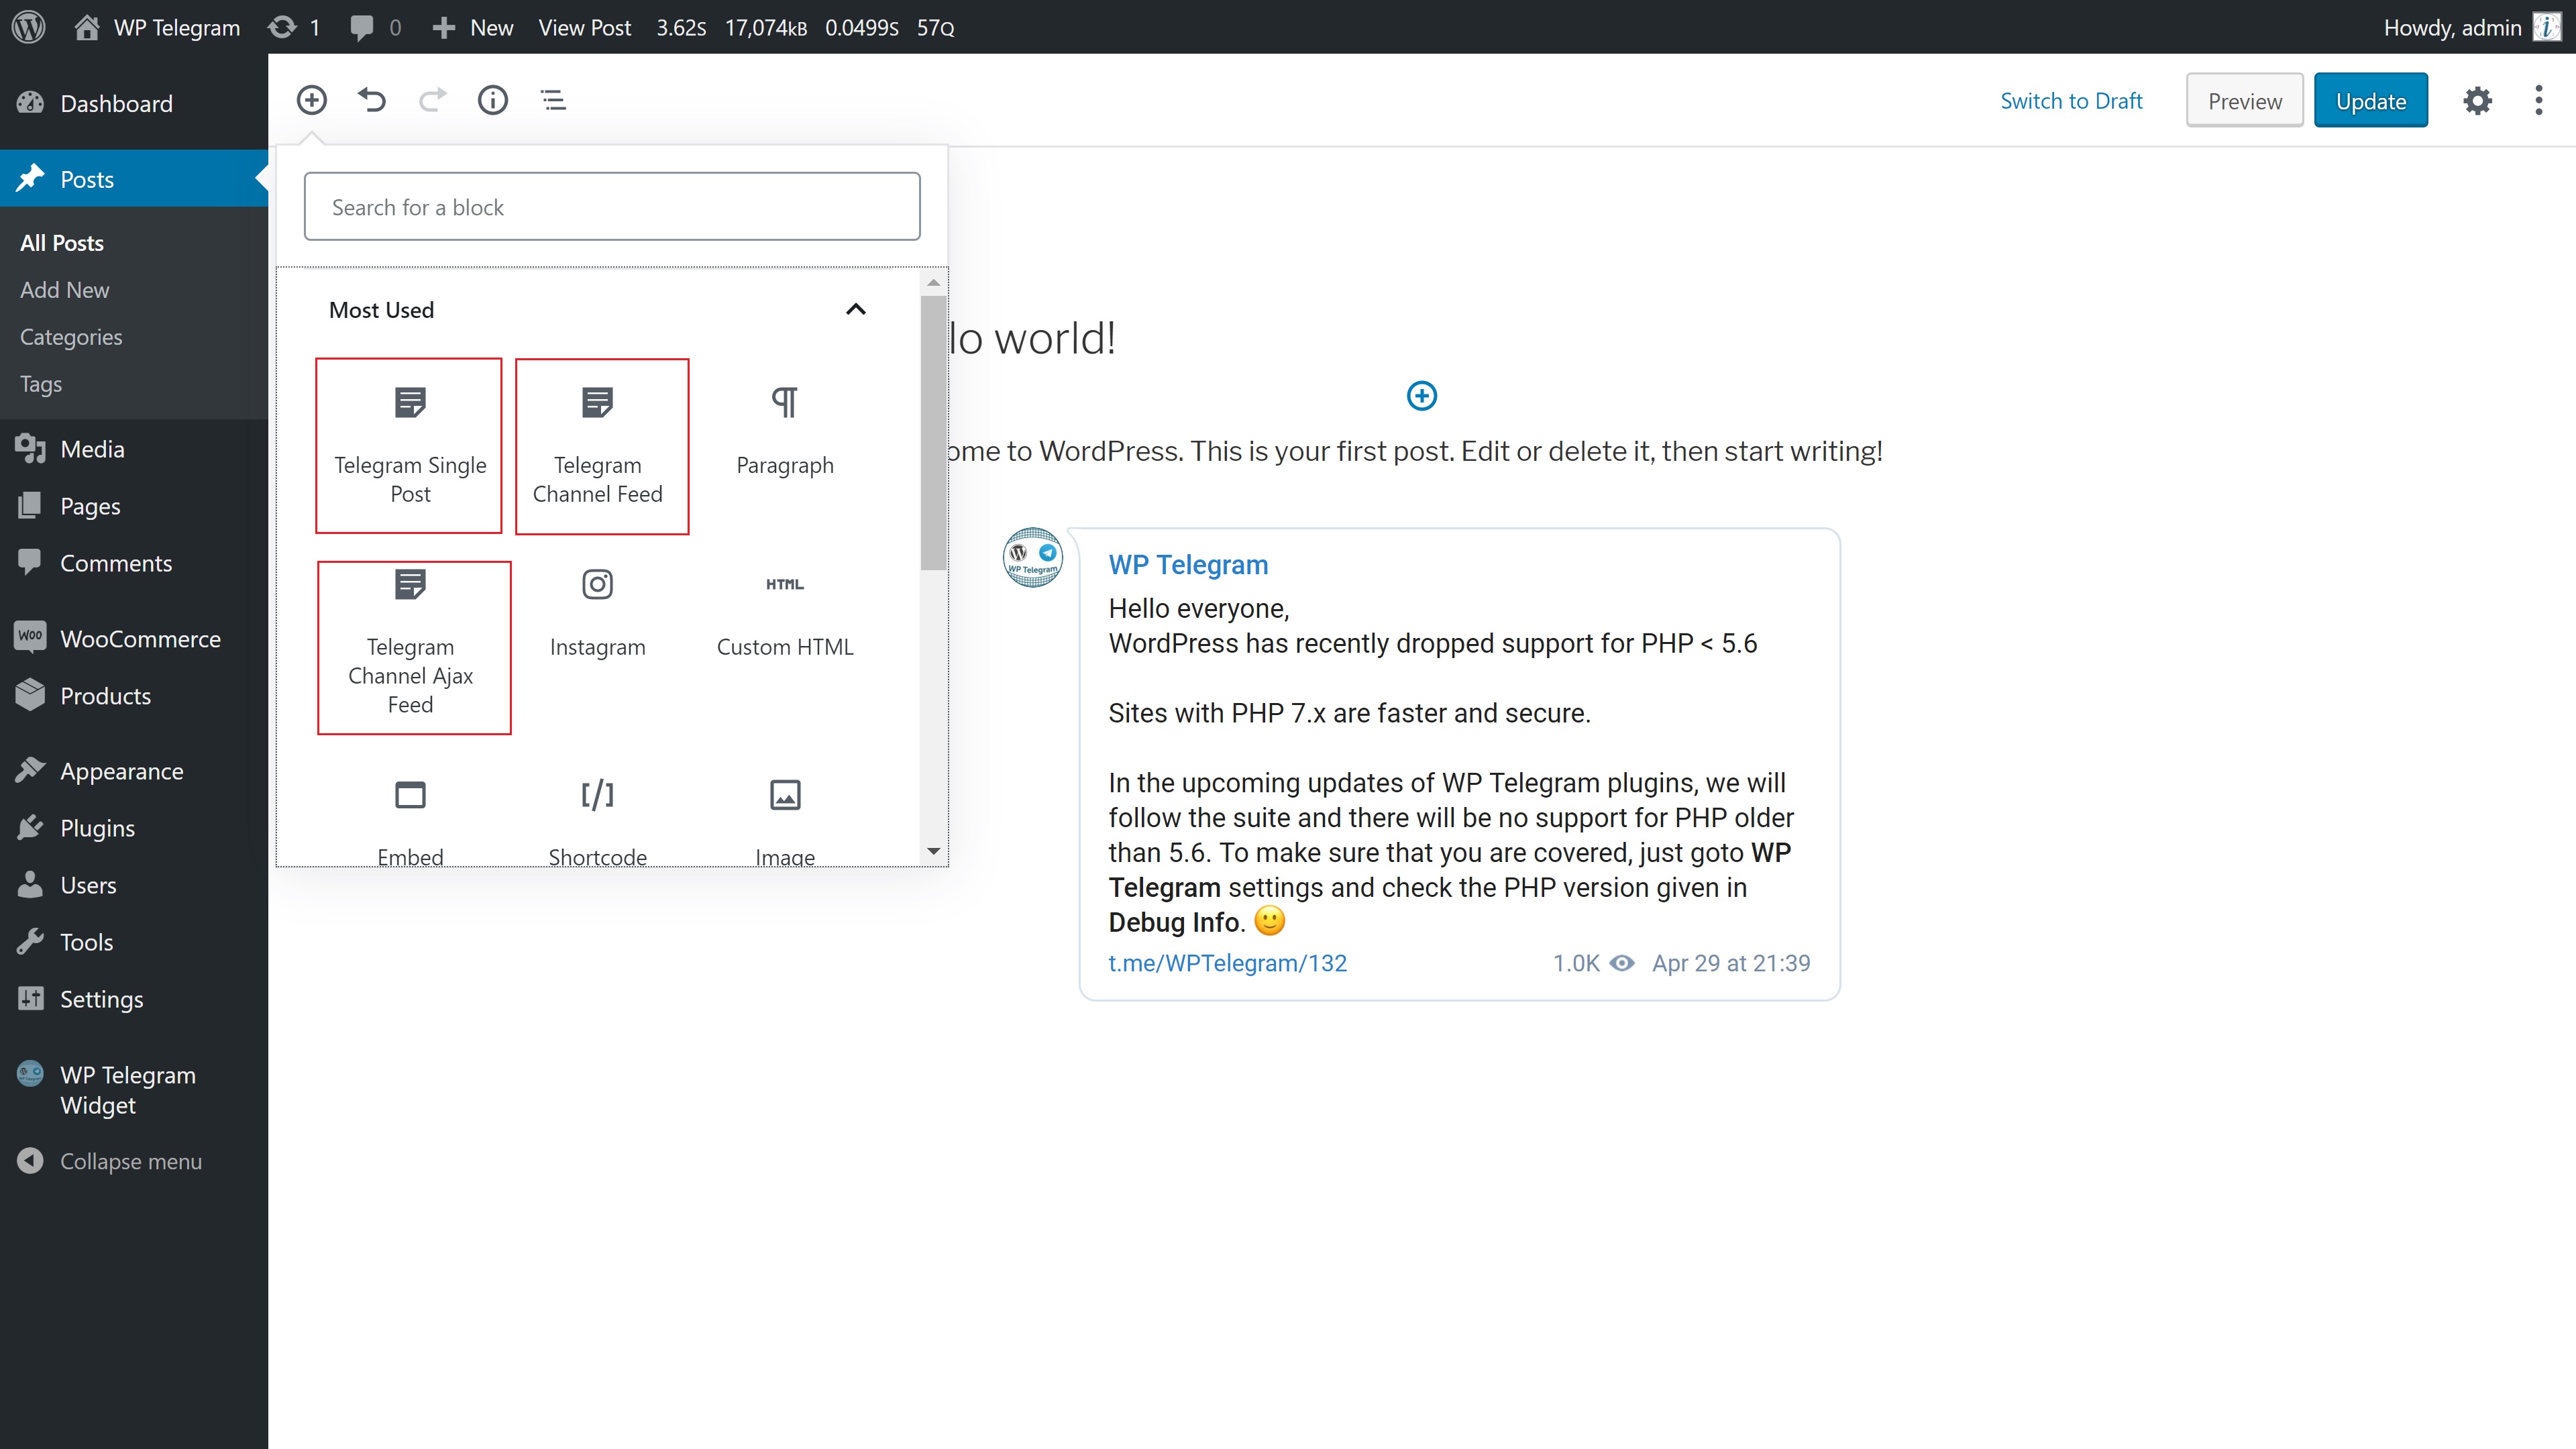
Task: Click View Post in admin bar
Action: pos(585,27)
